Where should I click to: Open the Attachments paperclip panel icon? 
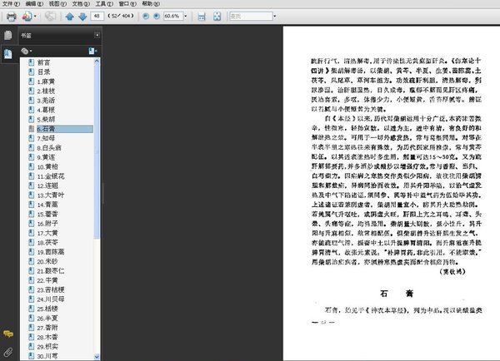point(8,352)
